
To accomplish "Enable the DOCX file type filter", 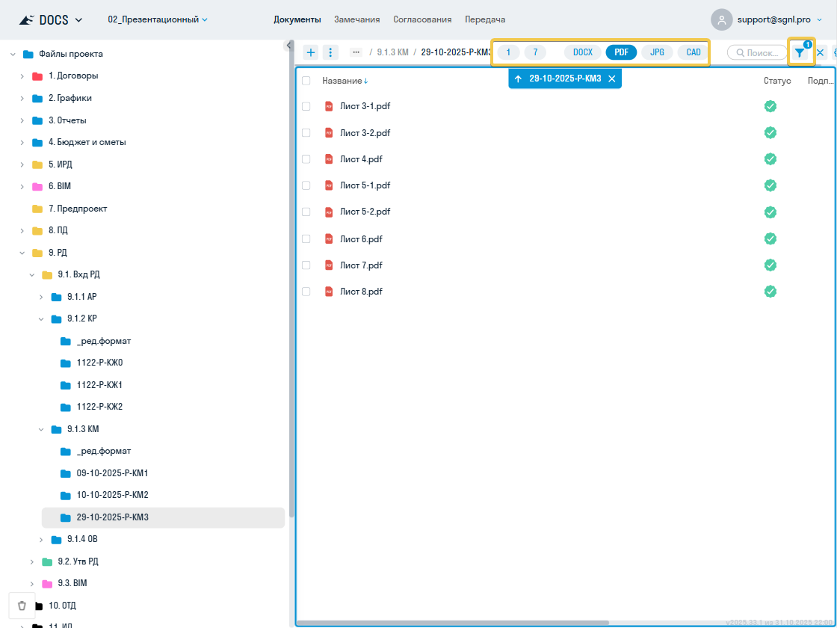I will click(582, 52).
